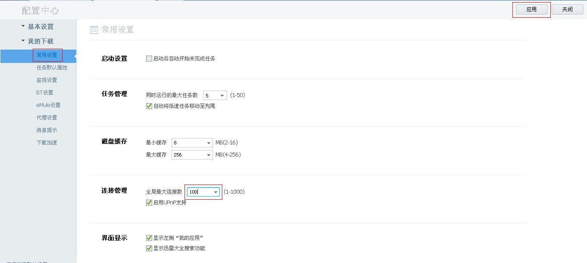Click the 关闭 (Close) button
Screen dimensions: 587x263
coord(567,9)
